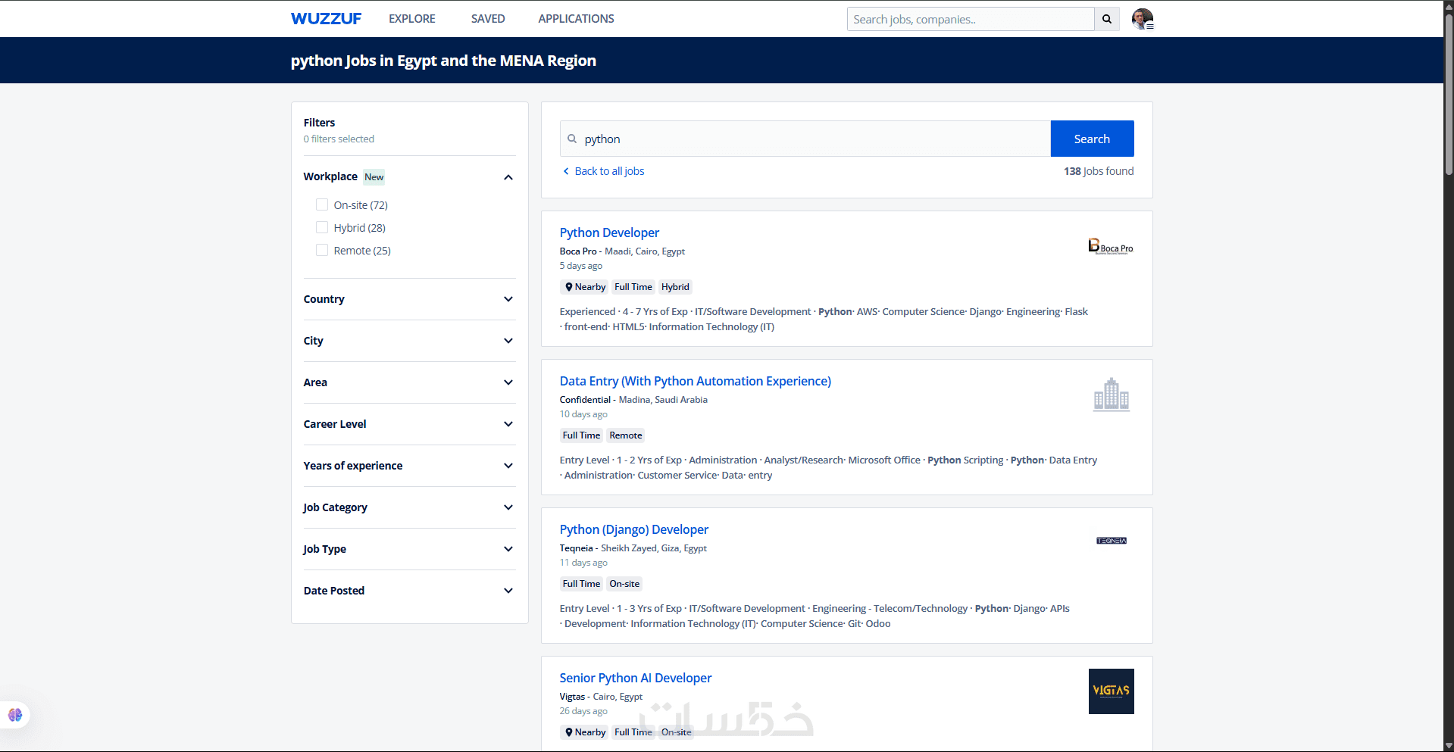Click the WUZZUF logo
The image size is (1454, 752).
(326, 19)
